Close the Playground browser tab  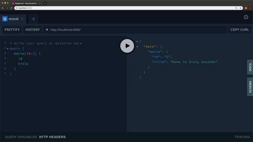click(40, 3)
